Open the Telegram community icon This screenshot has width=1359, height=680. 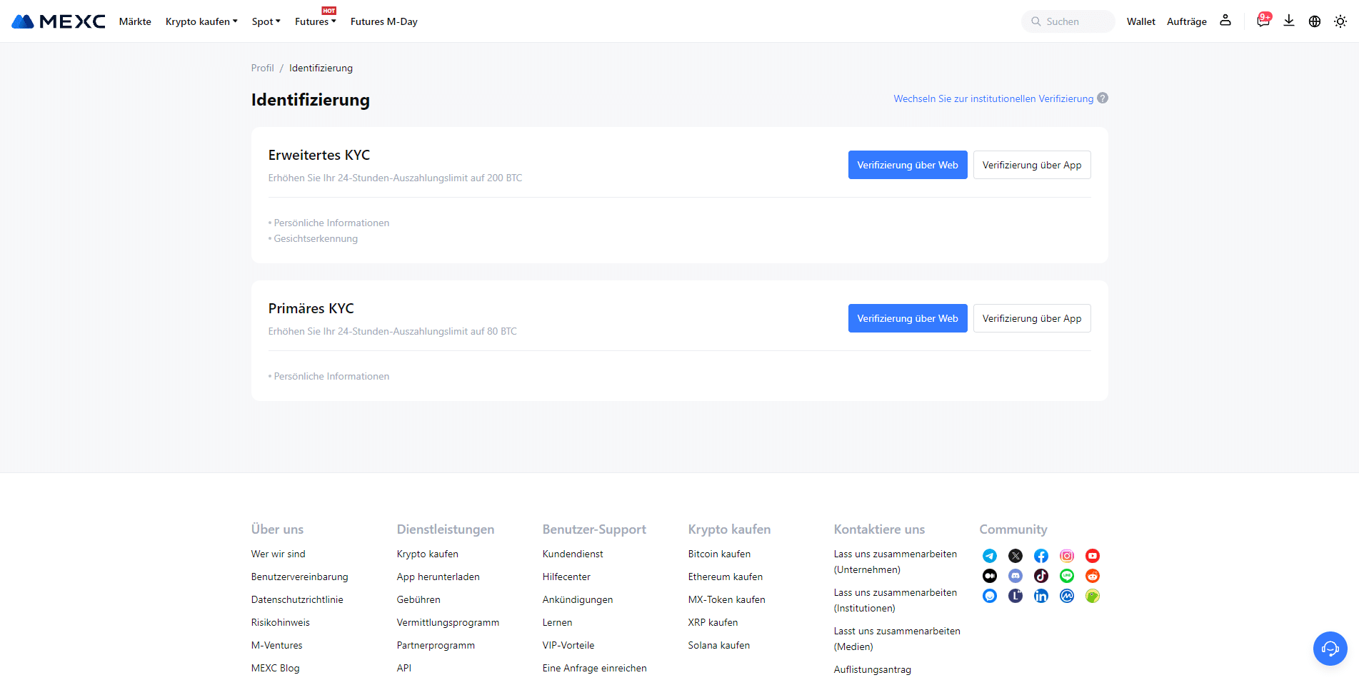click(990, 556)
